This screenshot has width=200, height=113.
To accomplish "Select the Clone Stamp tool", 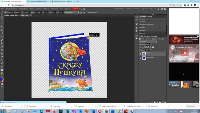I will pos(2,43).
